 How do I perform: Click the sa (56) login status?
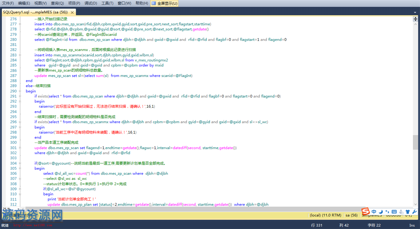click(351, 215)
